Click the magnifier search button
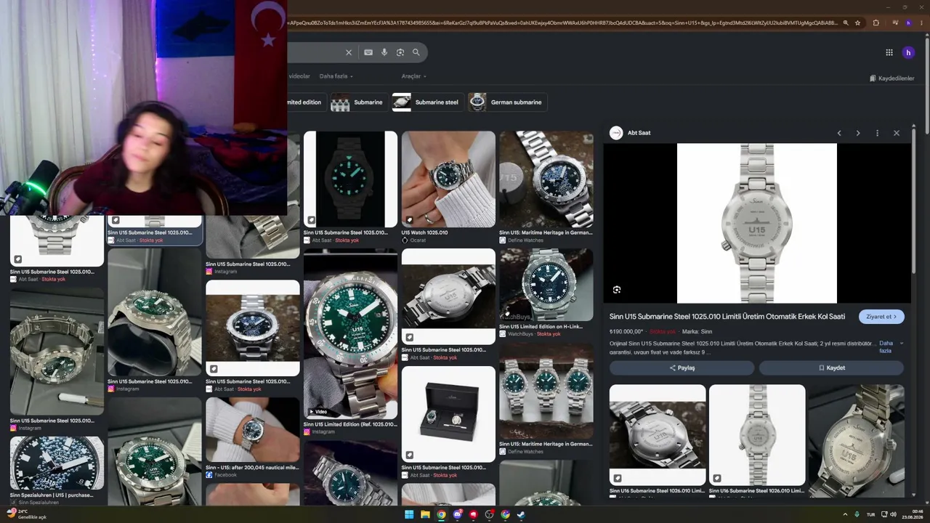Screen dimensions: 930x523 point(416,52)
